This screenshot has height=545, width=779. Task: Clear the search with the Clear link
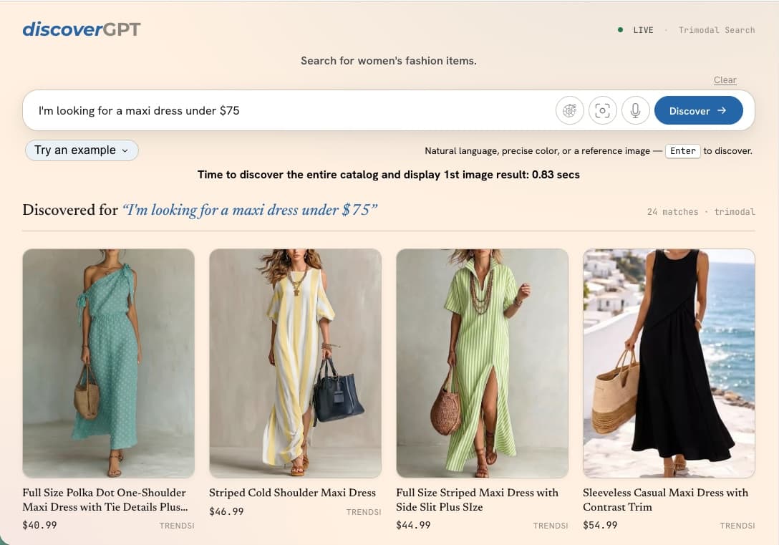725,80
